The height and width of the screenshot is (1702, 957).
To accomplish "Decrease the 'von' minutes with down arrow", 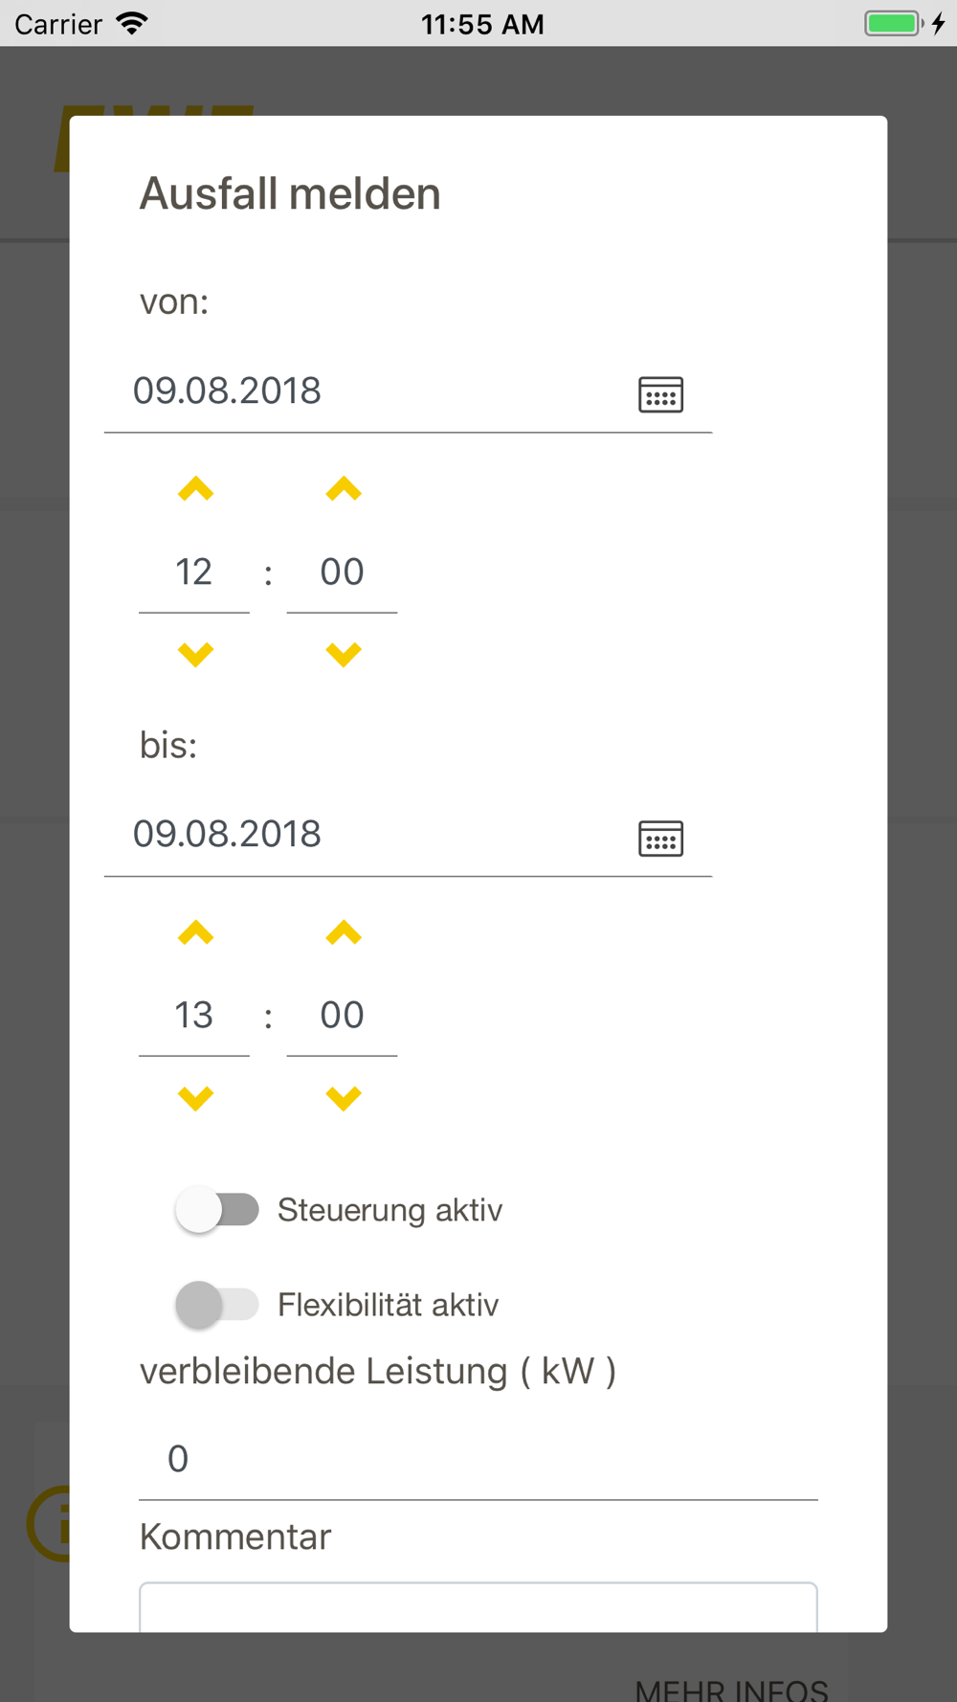I will (x=343, y=655).
